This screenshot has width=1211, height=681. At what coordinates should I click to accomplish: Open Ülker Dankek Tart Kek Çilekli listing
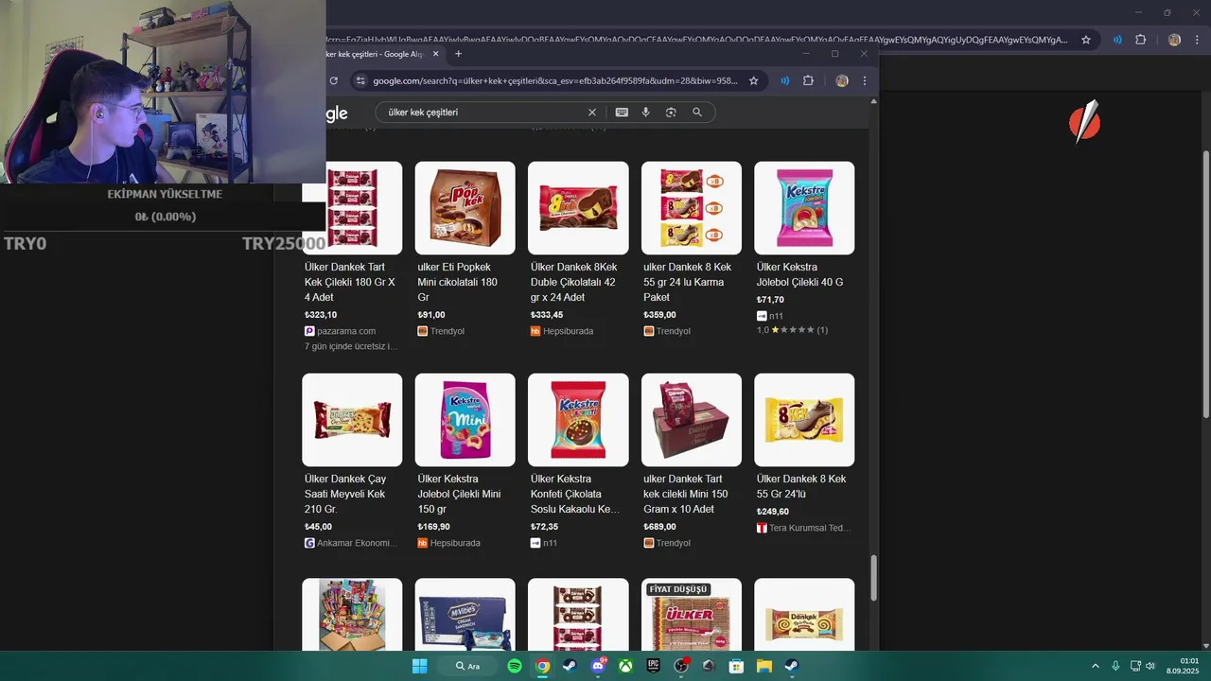(350, 282)
